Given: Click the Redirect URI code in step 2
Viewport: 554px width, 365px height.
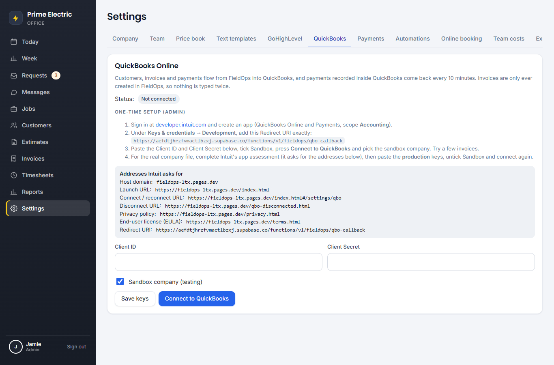Looking at the screenshot, I should pos(238,141).
